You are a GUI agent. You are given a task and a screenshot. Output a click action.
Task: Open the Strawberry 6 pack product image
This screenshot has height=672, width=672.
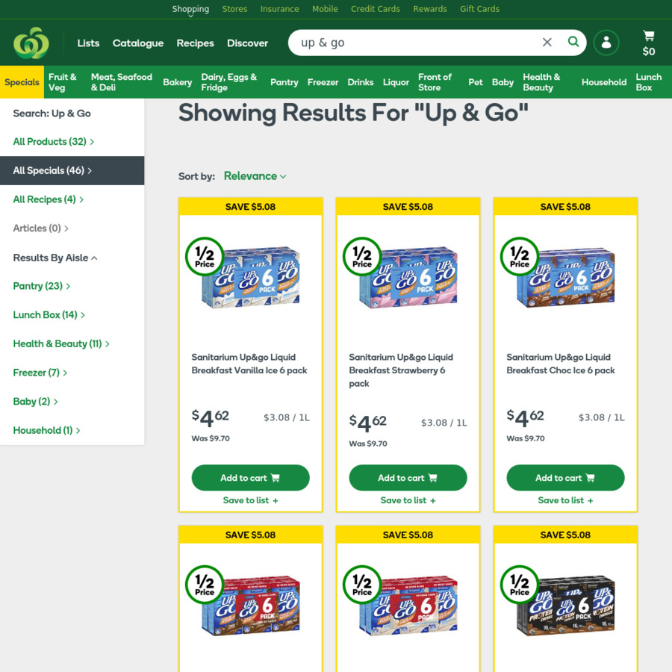tap(408, 278)
